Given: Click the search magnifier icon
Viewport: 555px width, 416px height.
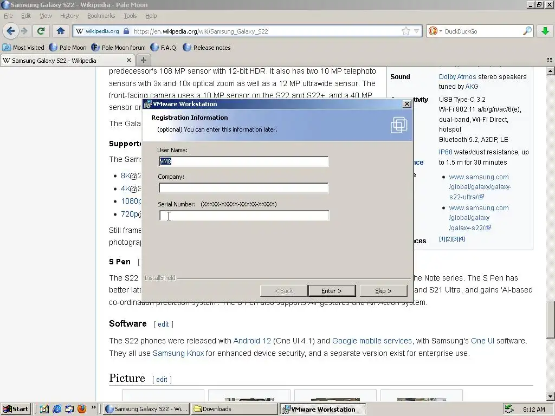Looking at the screenshot, I should point(527,31).
